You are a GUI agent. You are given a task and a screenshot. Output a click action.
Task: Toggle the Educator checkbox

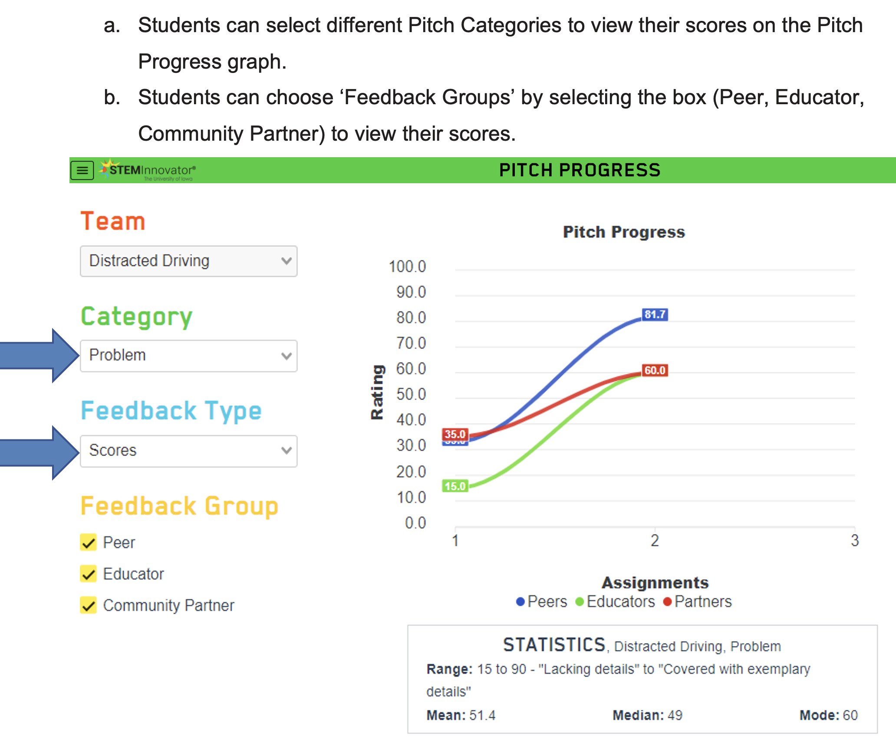pos(89,574)
